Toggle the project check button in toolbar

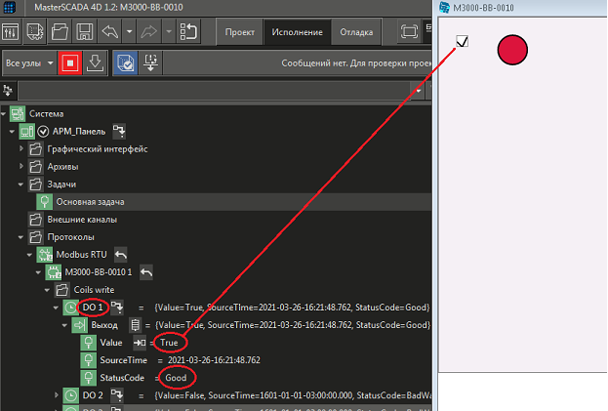(x=127, y=62)
